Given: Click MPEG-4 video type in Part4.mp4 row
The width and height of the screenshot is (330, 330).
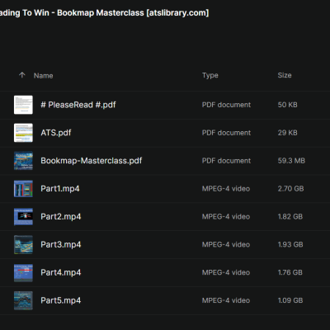Looking at the screenshot, I should tap(226, 272).
